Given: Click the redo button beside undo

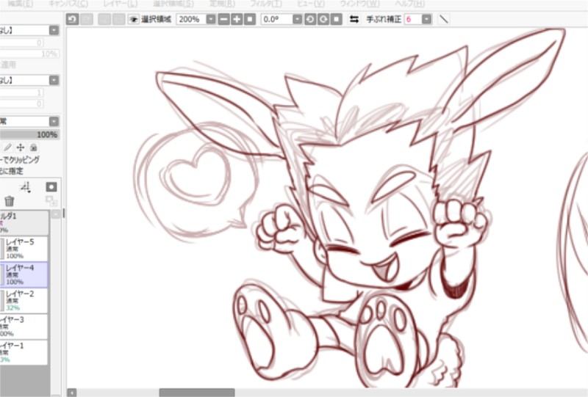Looking at the screenshot, I should pos(87,19).
